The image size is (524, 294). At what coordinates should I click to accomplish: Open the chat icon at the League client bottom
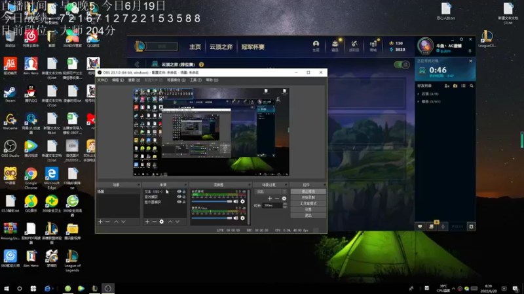tap(420, 226)
